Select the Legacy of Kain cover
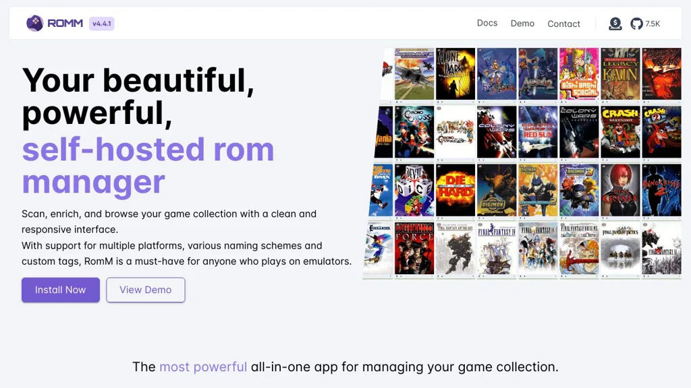Viewport: 691px width, 388px height. coord(620,74)
